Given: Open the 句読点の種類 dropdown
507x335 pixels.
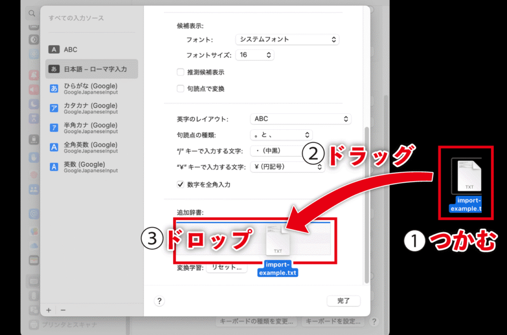Looking at the screenshot, I should coord(281,135).
